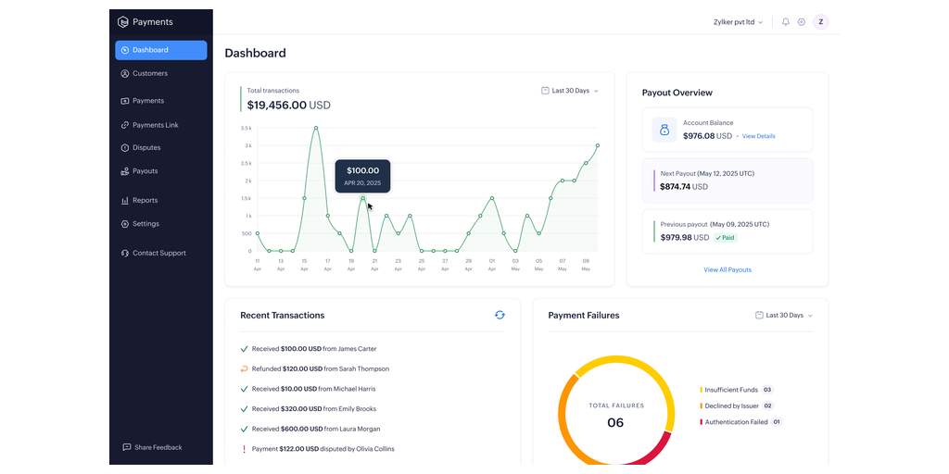Expand the Zylker pvt ltd organization dropdown

coord(739,22)
